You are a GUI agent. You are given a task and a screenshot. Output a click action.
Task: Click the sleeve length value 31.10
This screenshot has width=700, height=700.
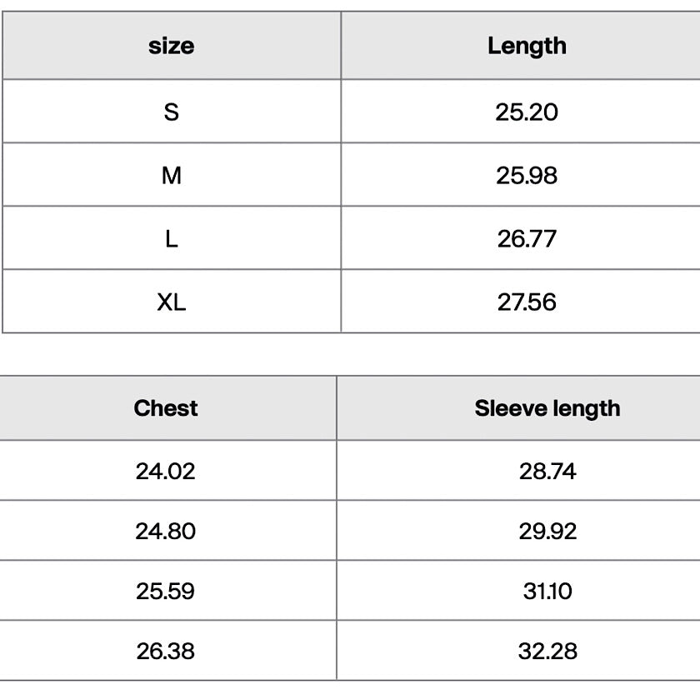[547, 591]
